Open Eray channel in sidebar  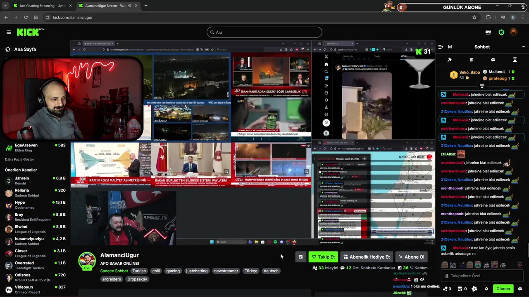point(35,217)
